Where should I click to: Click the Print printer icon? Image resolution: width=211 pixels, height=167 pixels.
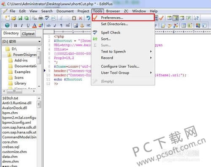click(41, 18)
